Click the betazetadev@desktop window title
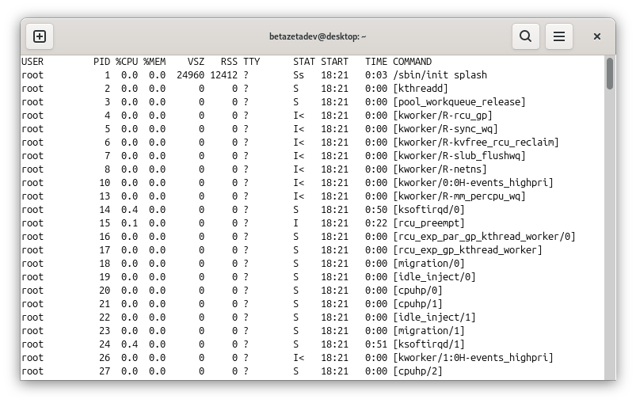 click(318, 36)
